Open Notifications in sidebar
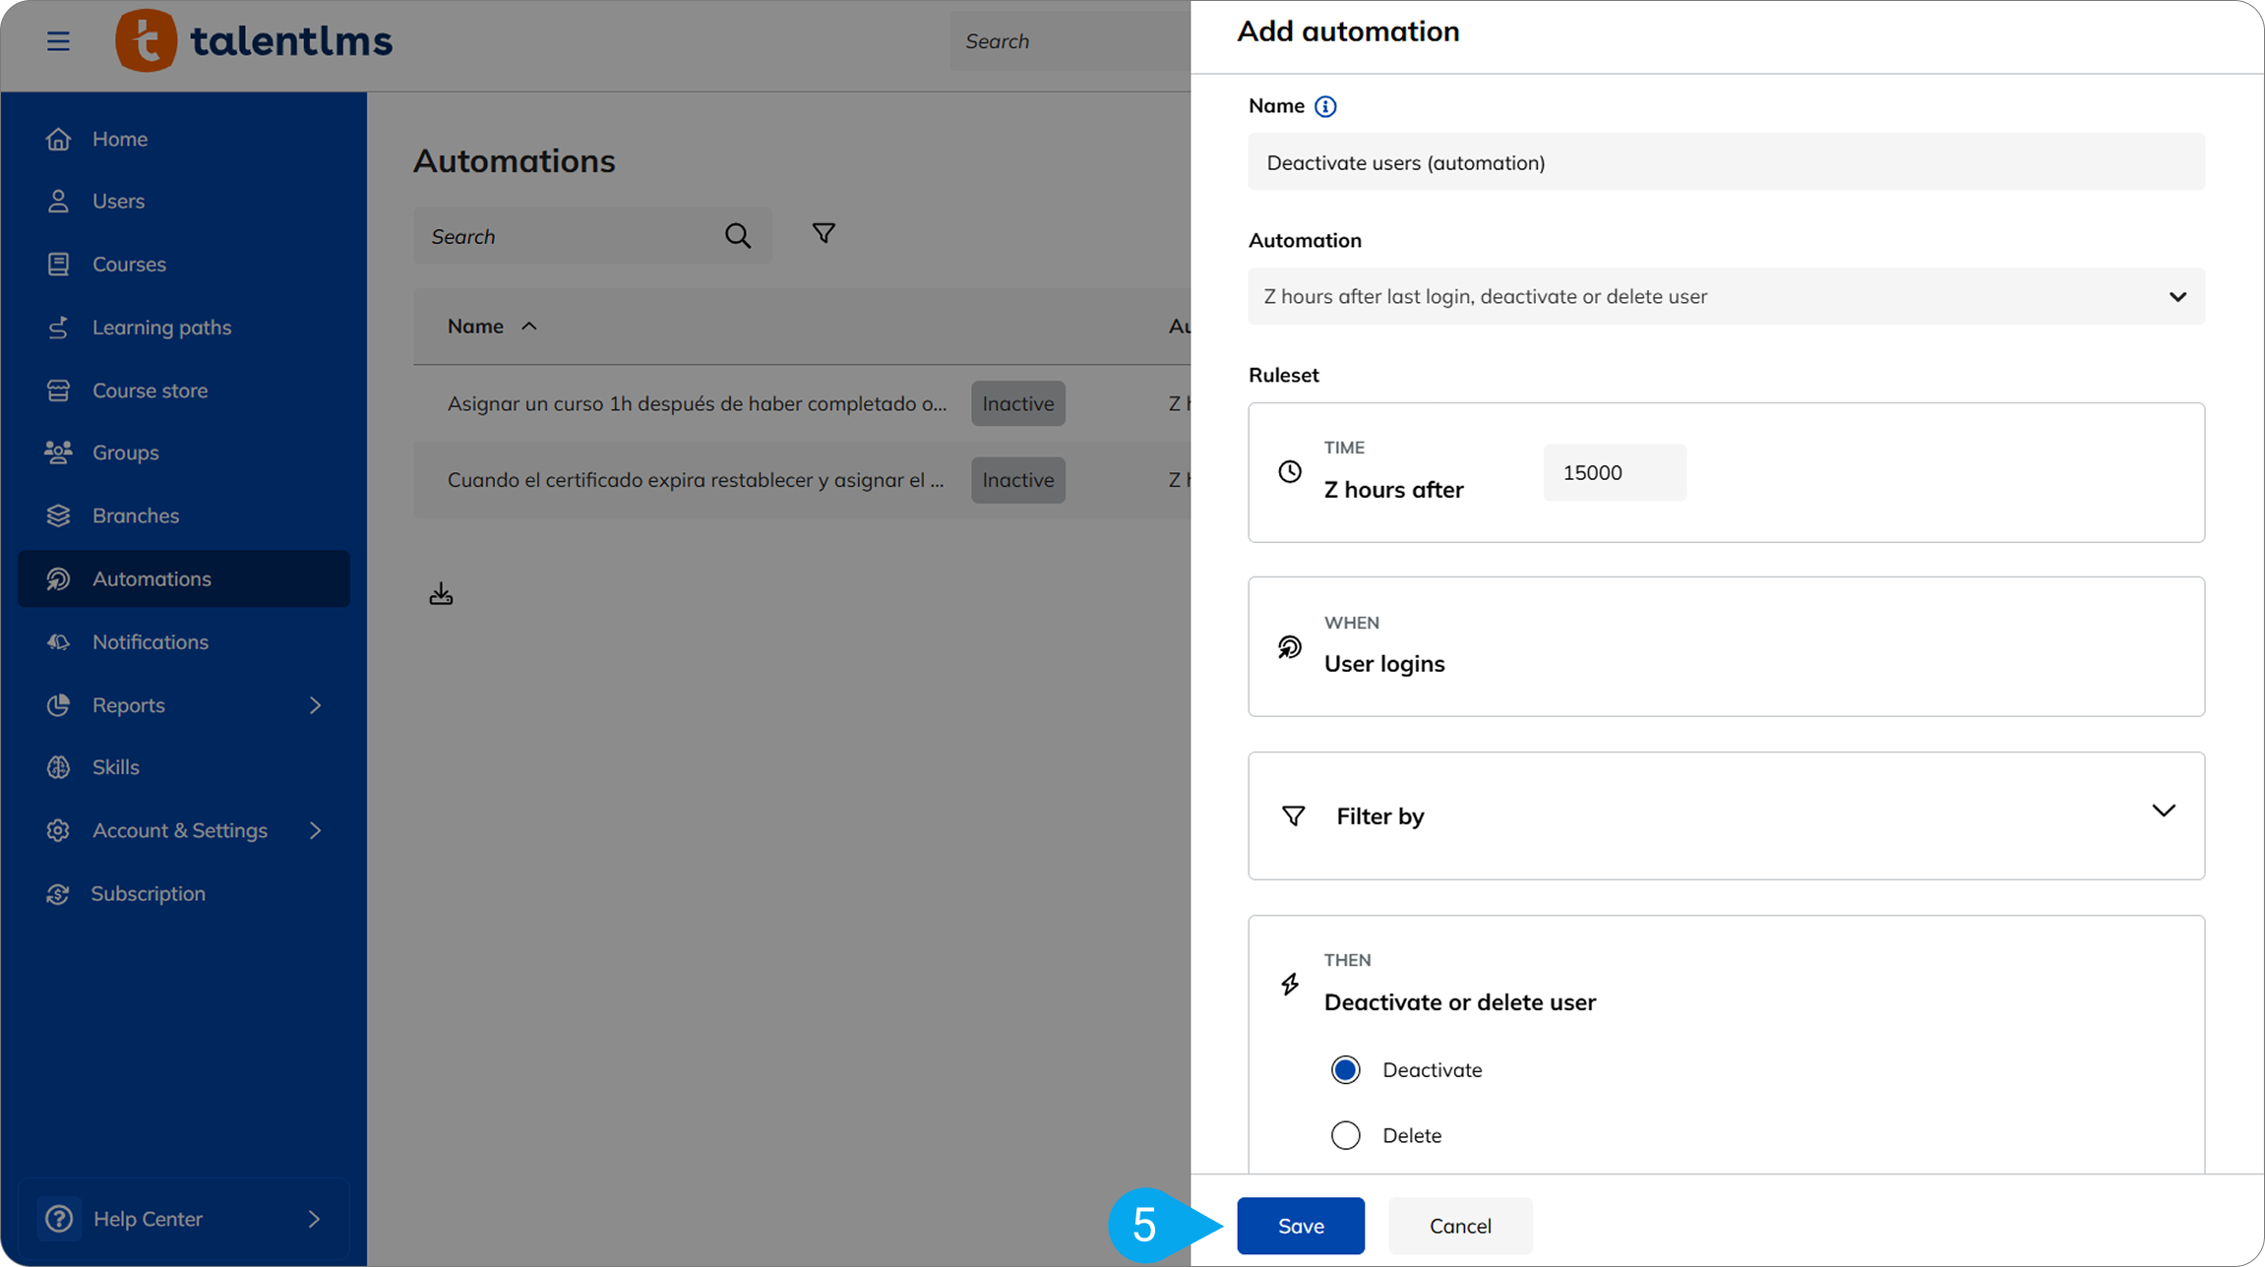This screenshot has width=2265, height=1267. [x=150, y=641]
